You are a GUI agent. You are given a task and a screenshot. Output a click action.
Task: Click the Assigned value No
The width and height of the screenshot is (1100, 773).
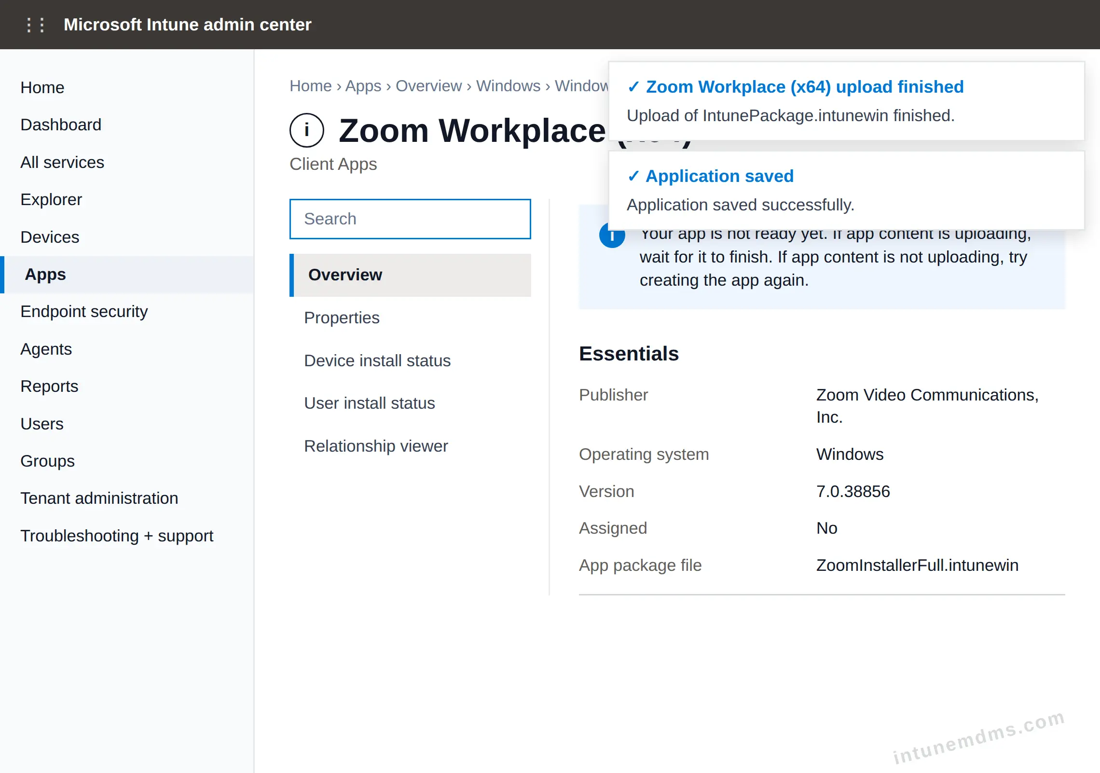pyautogui.click(x=826, y=528)
